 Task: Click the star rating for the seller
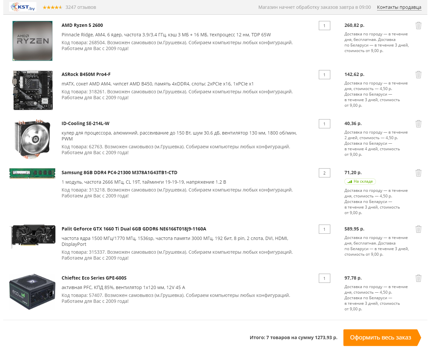pyautogui.click(x=52, y=7)
